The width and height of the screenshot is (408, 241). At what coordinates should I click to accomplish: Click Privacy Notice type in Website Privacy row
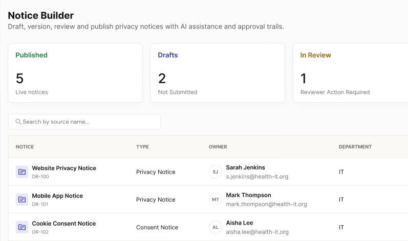(156, 172)
